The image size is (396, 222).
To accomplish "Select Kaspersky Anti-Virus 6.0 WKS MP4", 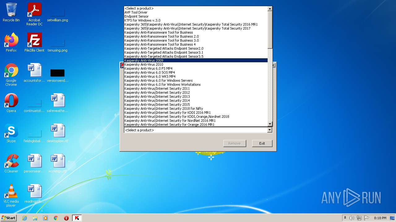I will (x=196, y=76).
